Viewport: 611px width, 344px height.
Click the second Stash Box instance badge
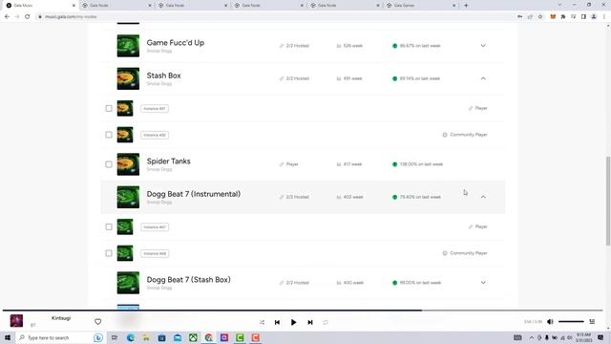(155, 135)
